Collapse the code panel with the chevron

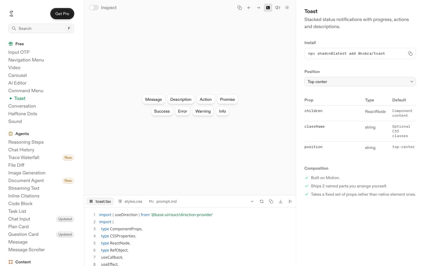(252, 202)
